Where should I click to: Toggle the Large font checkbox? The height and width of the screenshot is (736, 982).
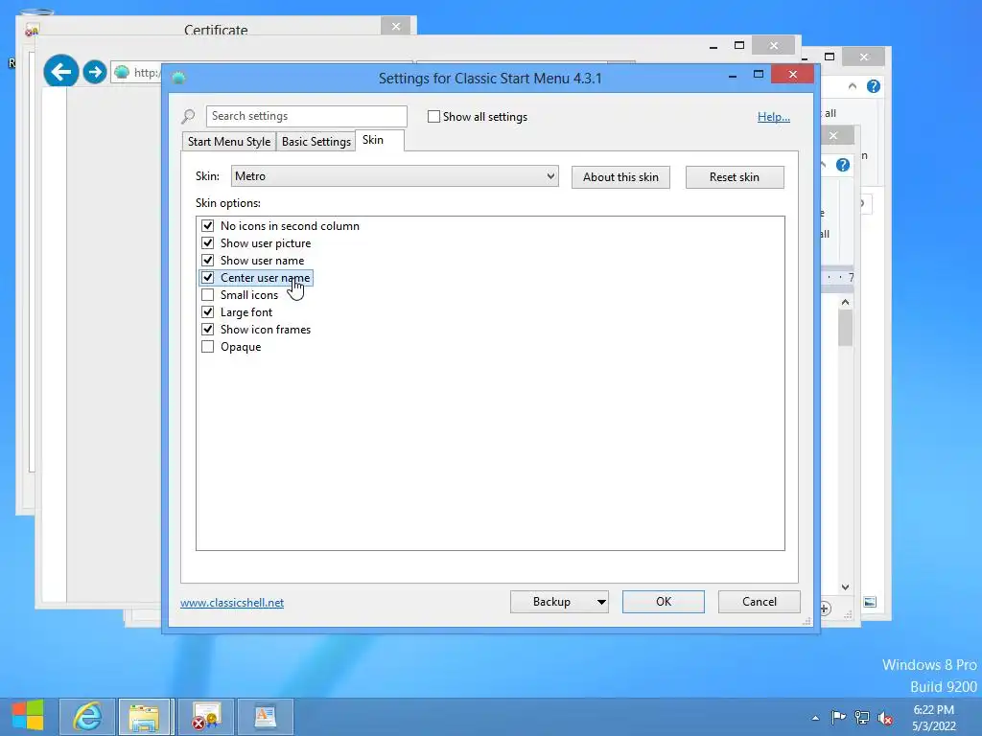[207, 311]
